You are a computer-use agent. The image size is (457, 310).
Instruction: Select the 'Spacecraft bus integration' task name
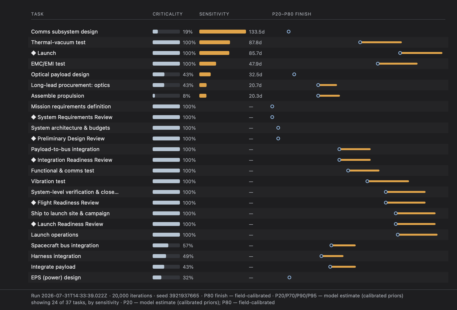65,245
